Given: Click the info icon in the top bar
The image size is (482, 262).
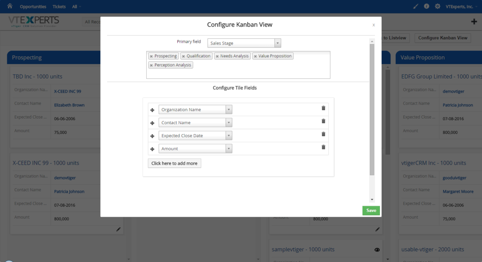Looking at the screenshot, I should click(427, 6).
